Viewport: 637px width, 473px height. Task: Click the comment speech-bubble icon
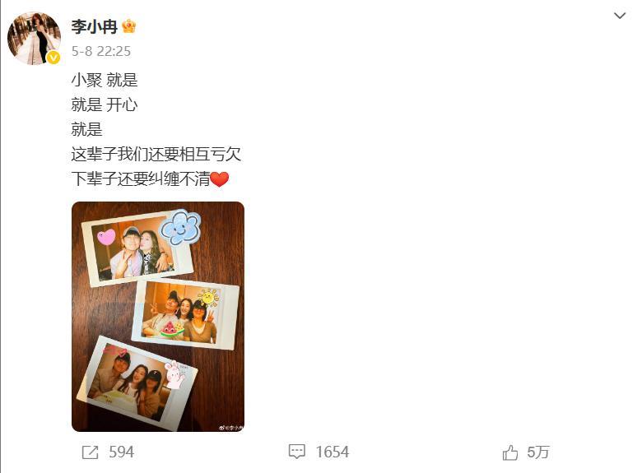coord(297,452)
